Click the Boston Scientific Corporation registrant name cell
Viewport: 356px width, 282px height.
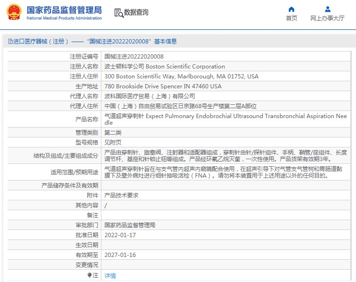click(x=165, y=67)
